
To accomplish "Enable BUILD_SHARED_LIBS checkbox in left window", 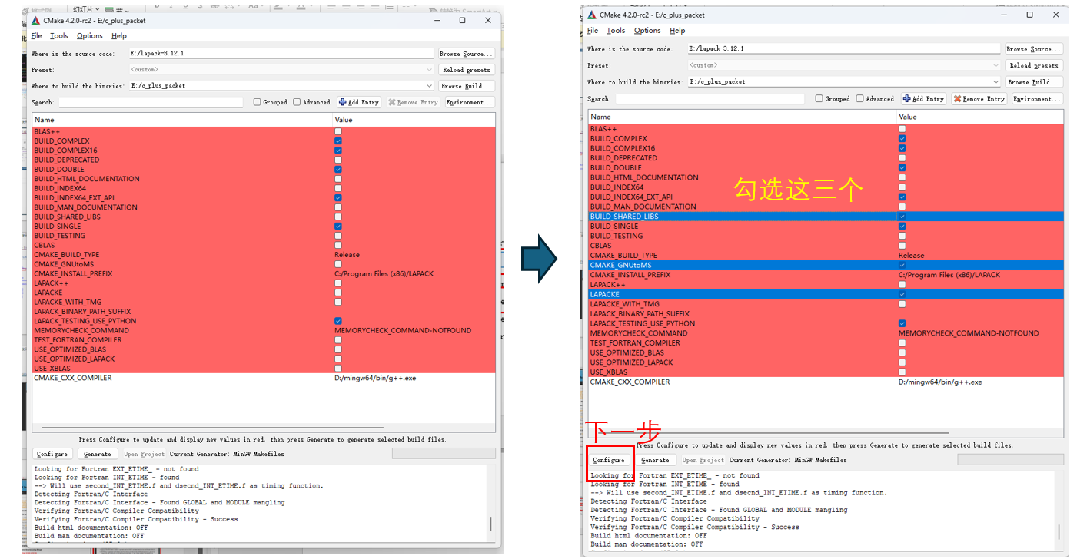I will tap(338, 217).
